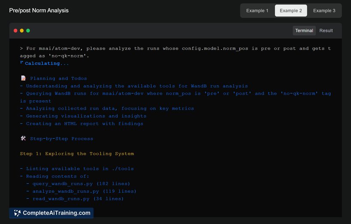Show the Result view tab
The image size is (351, 224).
click(326, 30)
